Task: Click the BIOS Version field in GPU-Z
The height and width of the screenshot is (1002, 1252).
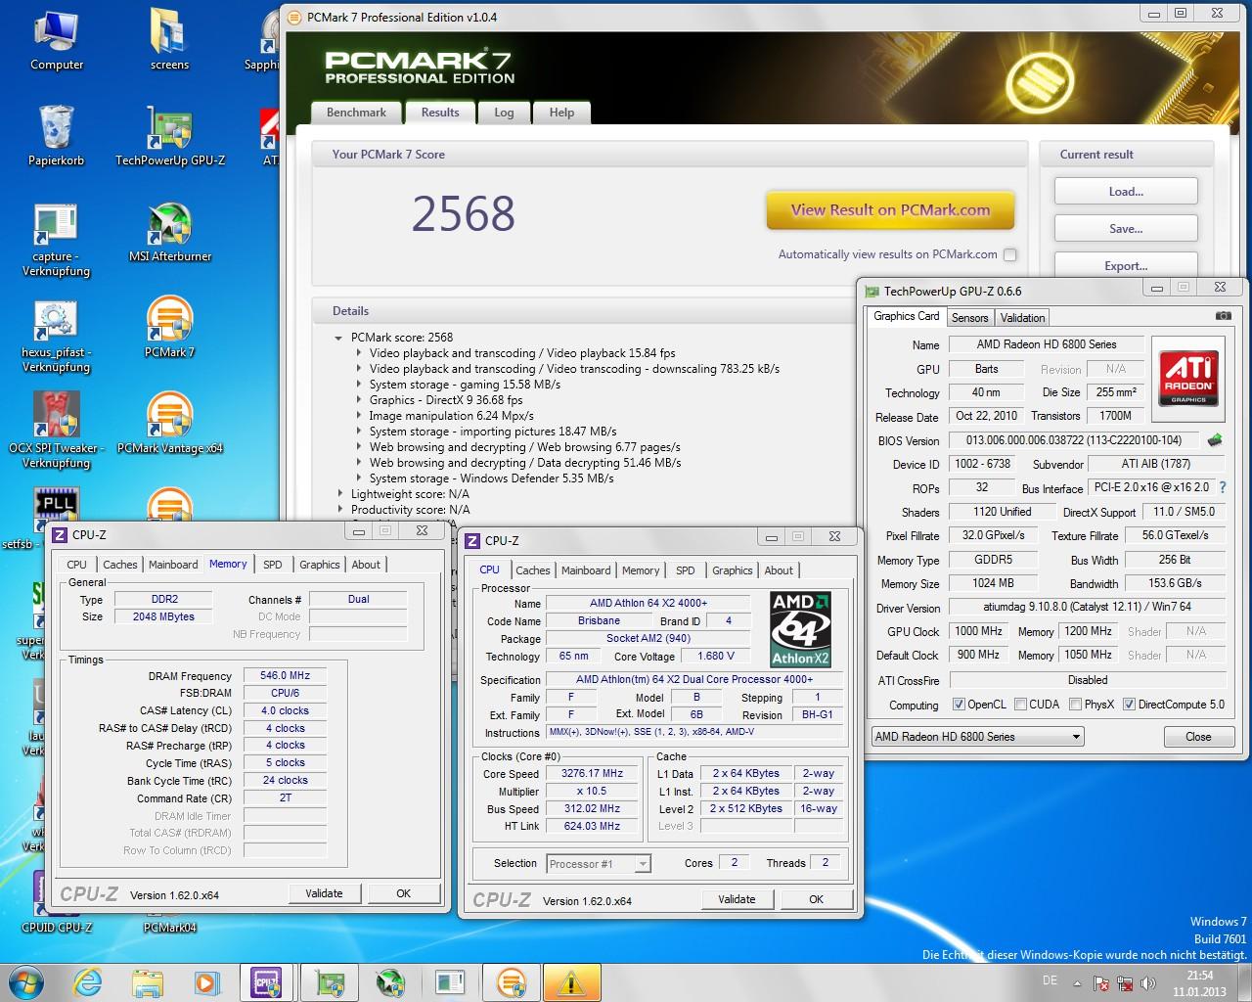Action: (1074, 440)
